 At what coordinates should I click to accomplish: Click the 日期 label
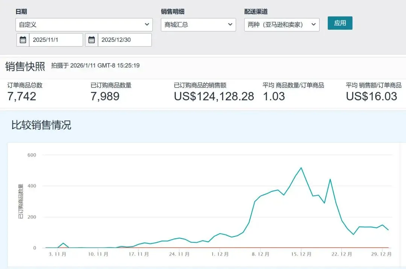pos(21,12)
